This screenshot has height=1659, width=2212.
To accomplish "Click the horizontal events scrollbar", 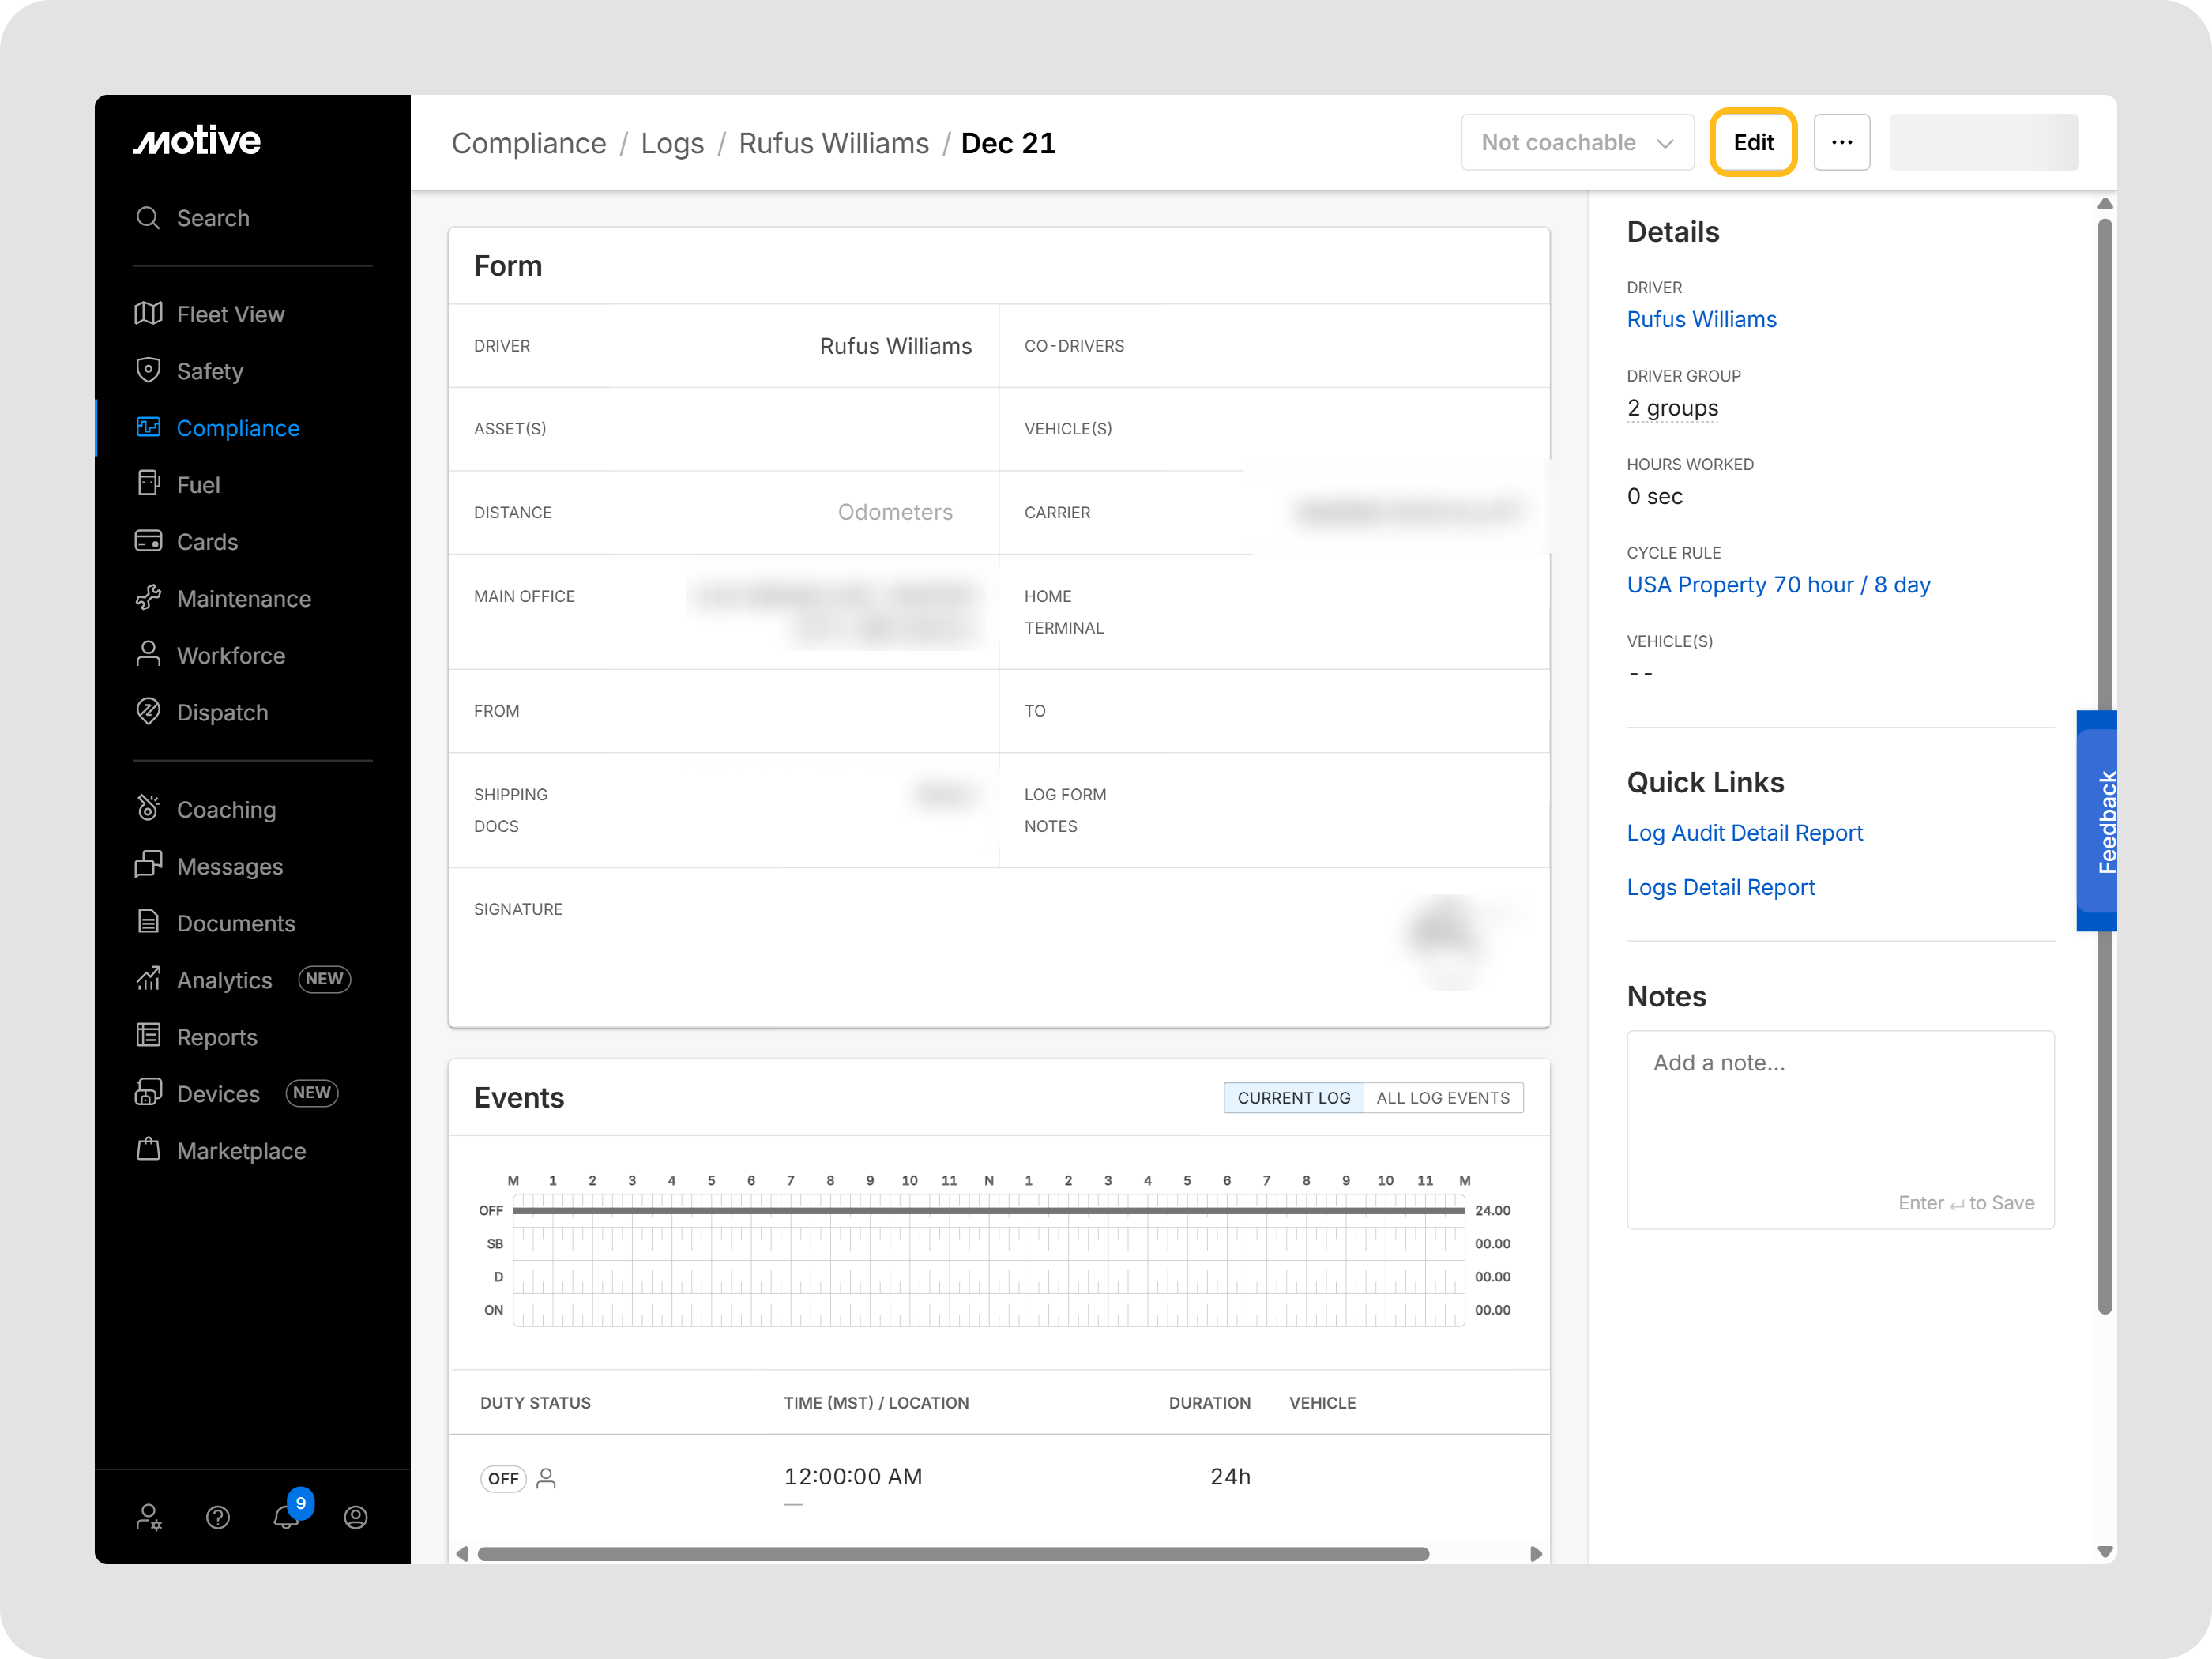I will 952,1553.
